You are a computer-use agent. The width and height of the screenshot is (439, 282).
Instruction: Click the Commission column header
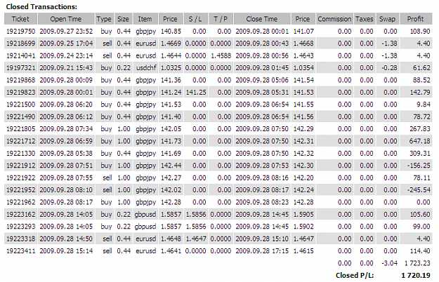(334, 19)
